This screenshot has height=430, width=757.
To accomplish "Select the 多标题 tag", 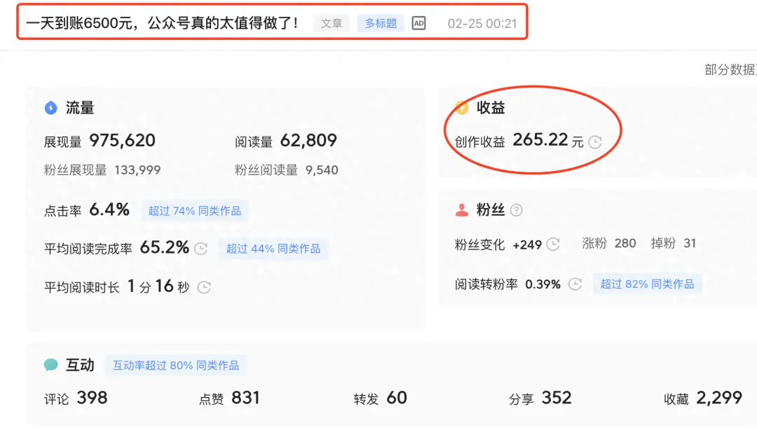I will tap(381, 23).
